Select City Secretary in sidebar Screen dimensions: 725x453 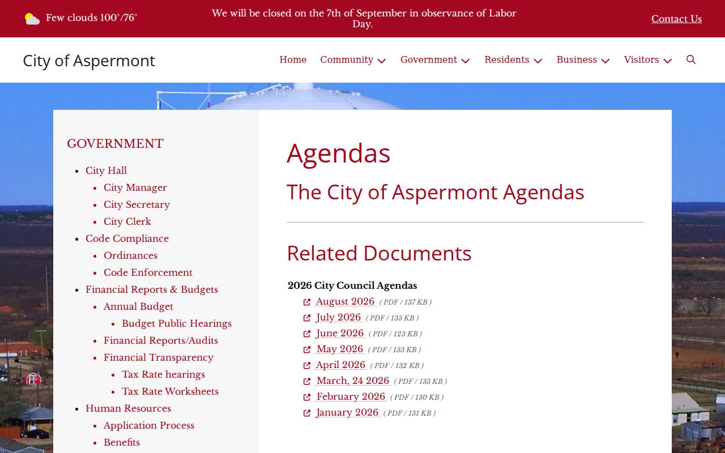pyautogui.click(x=137, y=204)
